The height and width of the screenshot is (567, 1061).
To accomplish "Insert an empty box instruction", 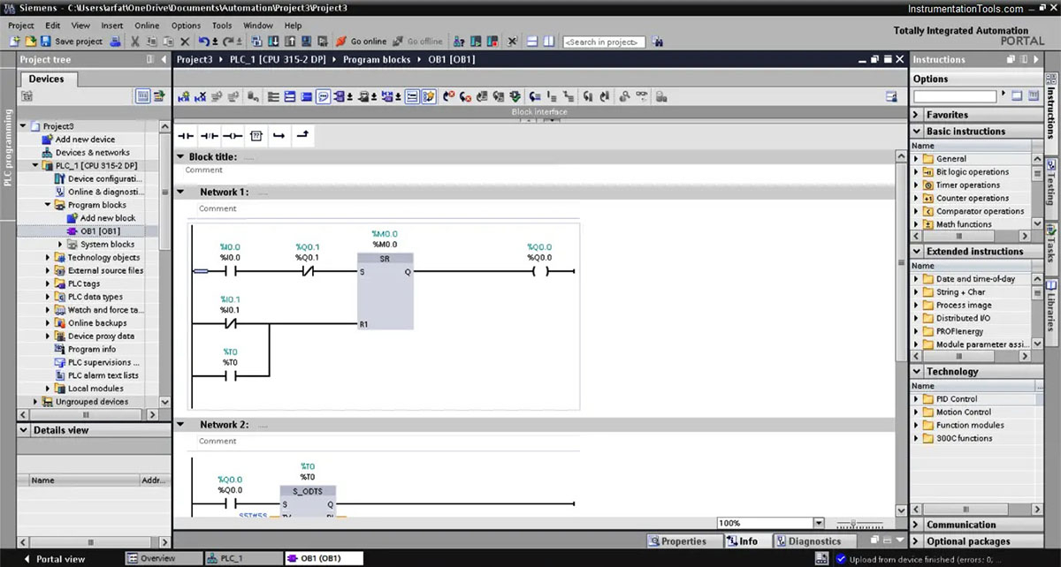I will tap(256, 136).
